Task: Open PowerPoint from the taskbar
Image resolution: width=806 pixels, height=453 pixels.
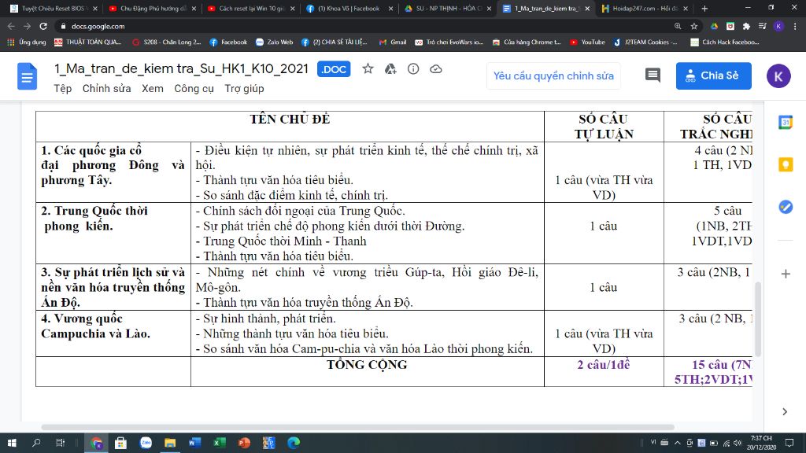Action: 244,443
